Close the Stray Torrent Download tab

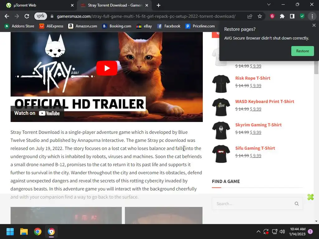(147, 5)
